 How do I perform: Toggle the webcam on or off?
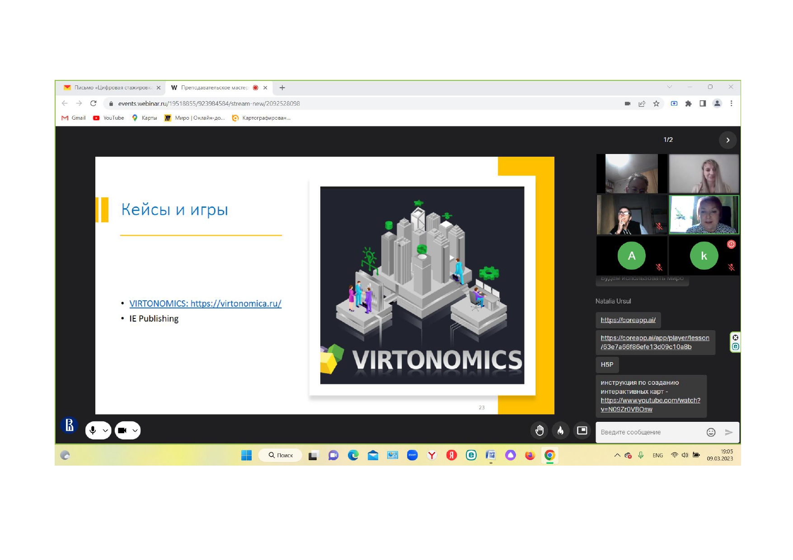coord(122,430)
